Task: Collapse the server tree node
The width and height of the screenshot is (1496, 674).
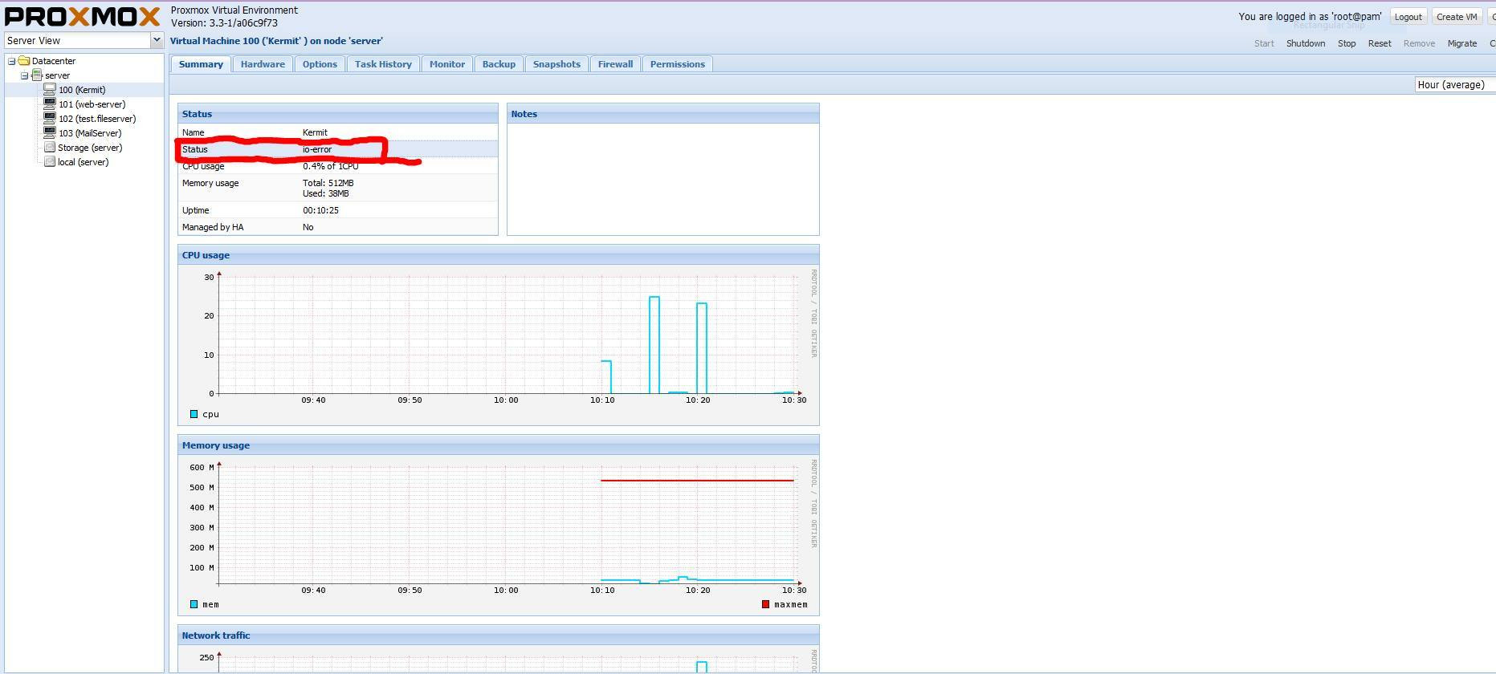Action: coord(24,75)
